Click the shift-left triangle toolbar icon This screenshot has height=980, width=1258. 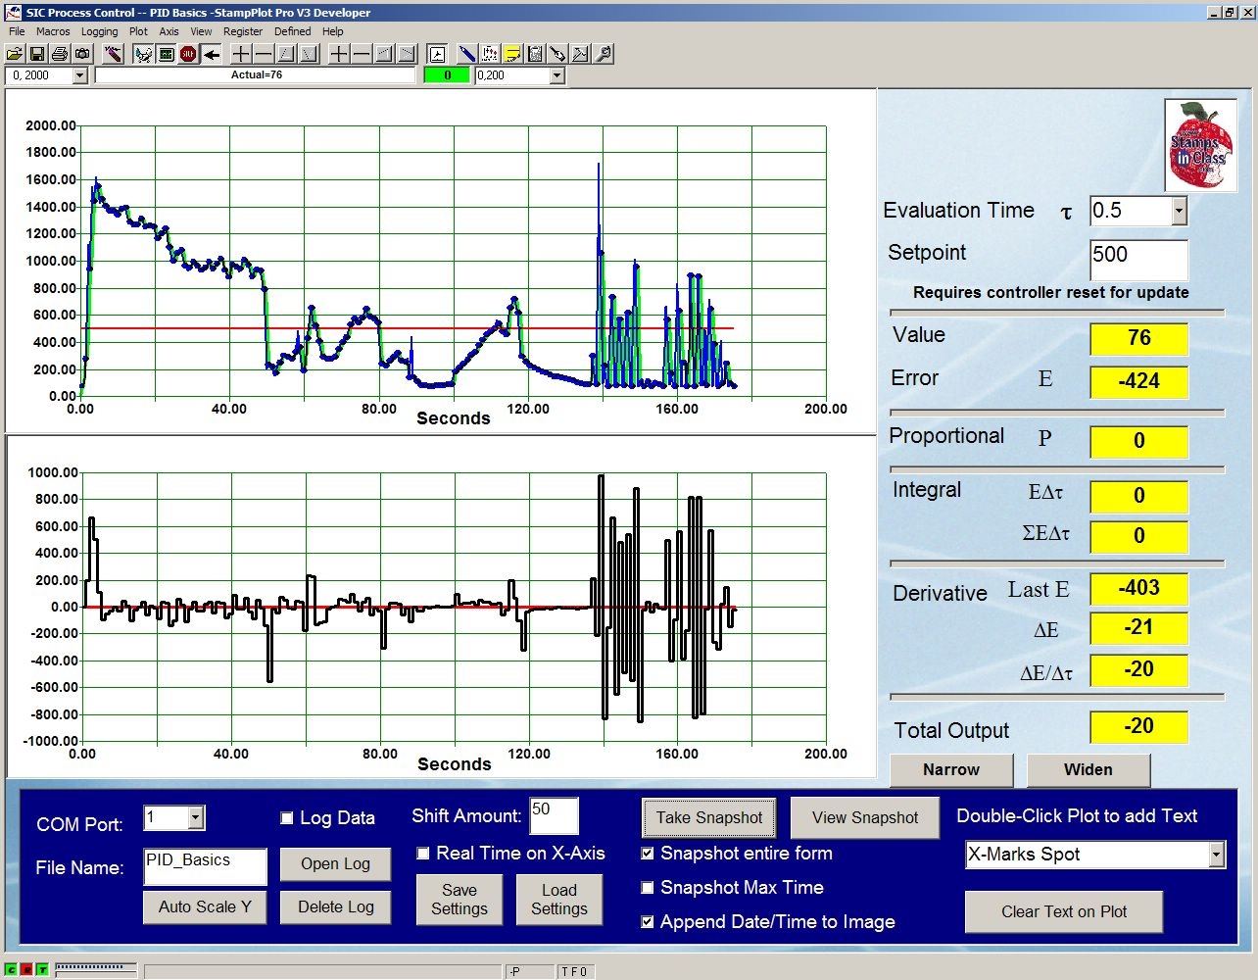pyautogui.click(x=384, y=54)
